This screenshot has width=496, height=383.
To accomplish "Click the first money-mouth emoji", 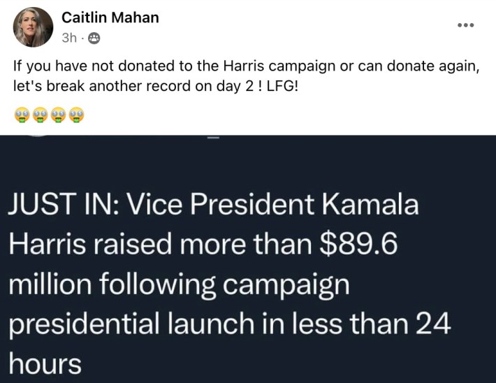I will click(21, 115).
